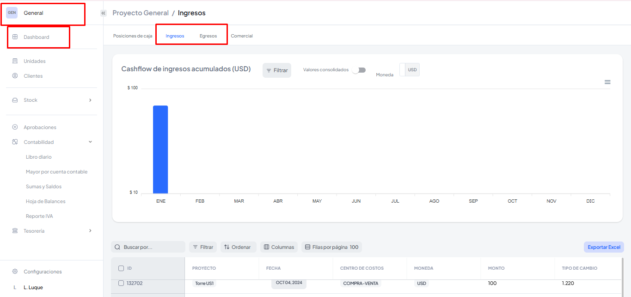The width and height of the screenshot is (631, 297).
Task: Check the select-all checkbox in ID header
Action: tap(121, 268)
